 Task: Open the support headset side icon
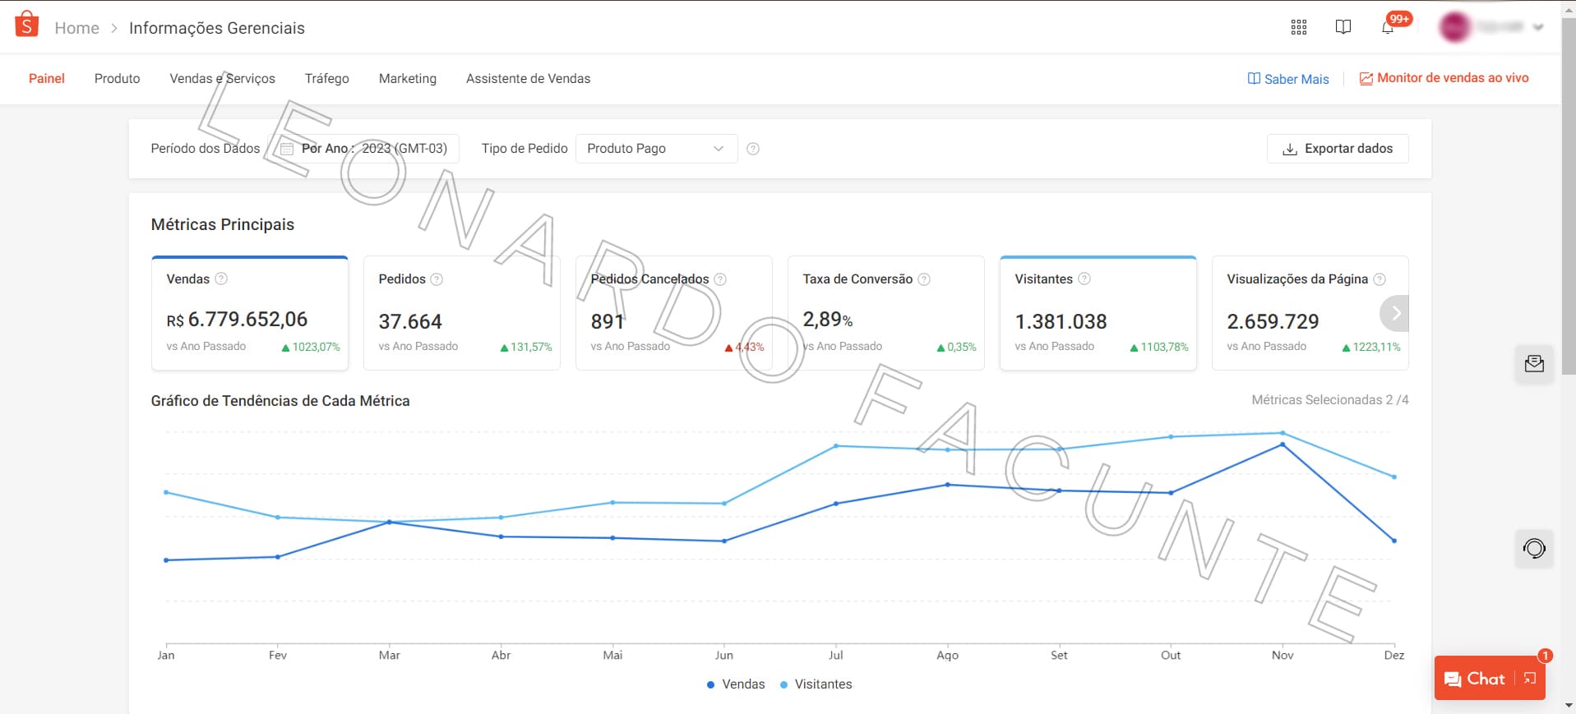1533,548
